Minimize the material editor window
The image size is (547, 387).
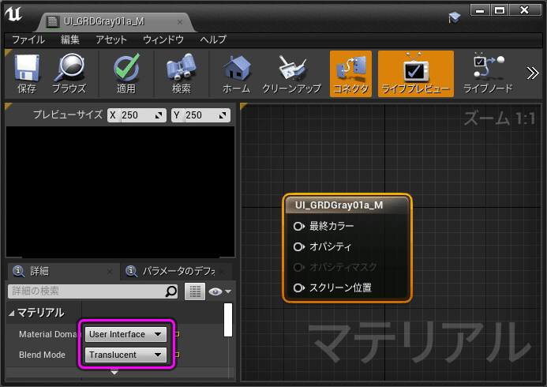click(x=481, y=10)
